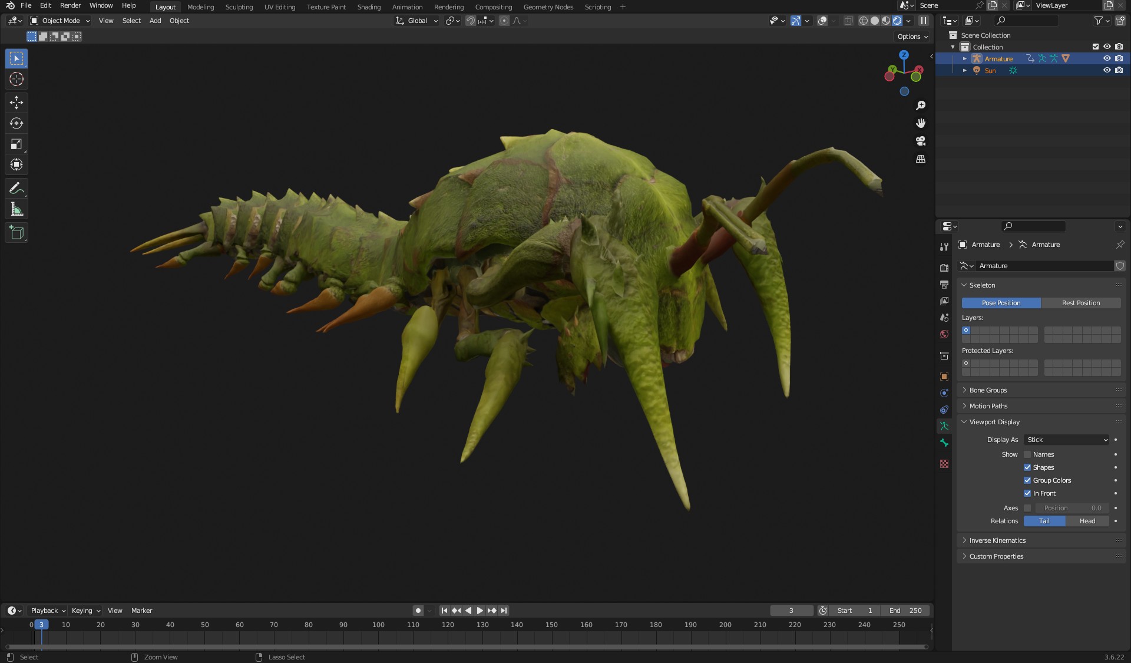Toggle camera view icon in viewport
The image size is (1131, 663).
point(921,141)
